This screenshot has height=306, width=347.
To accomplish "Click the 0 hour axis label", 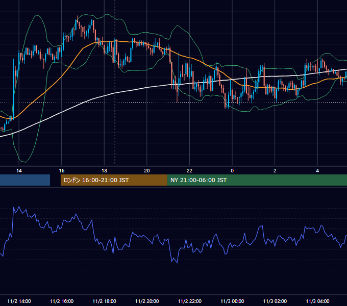I will 232,171.
